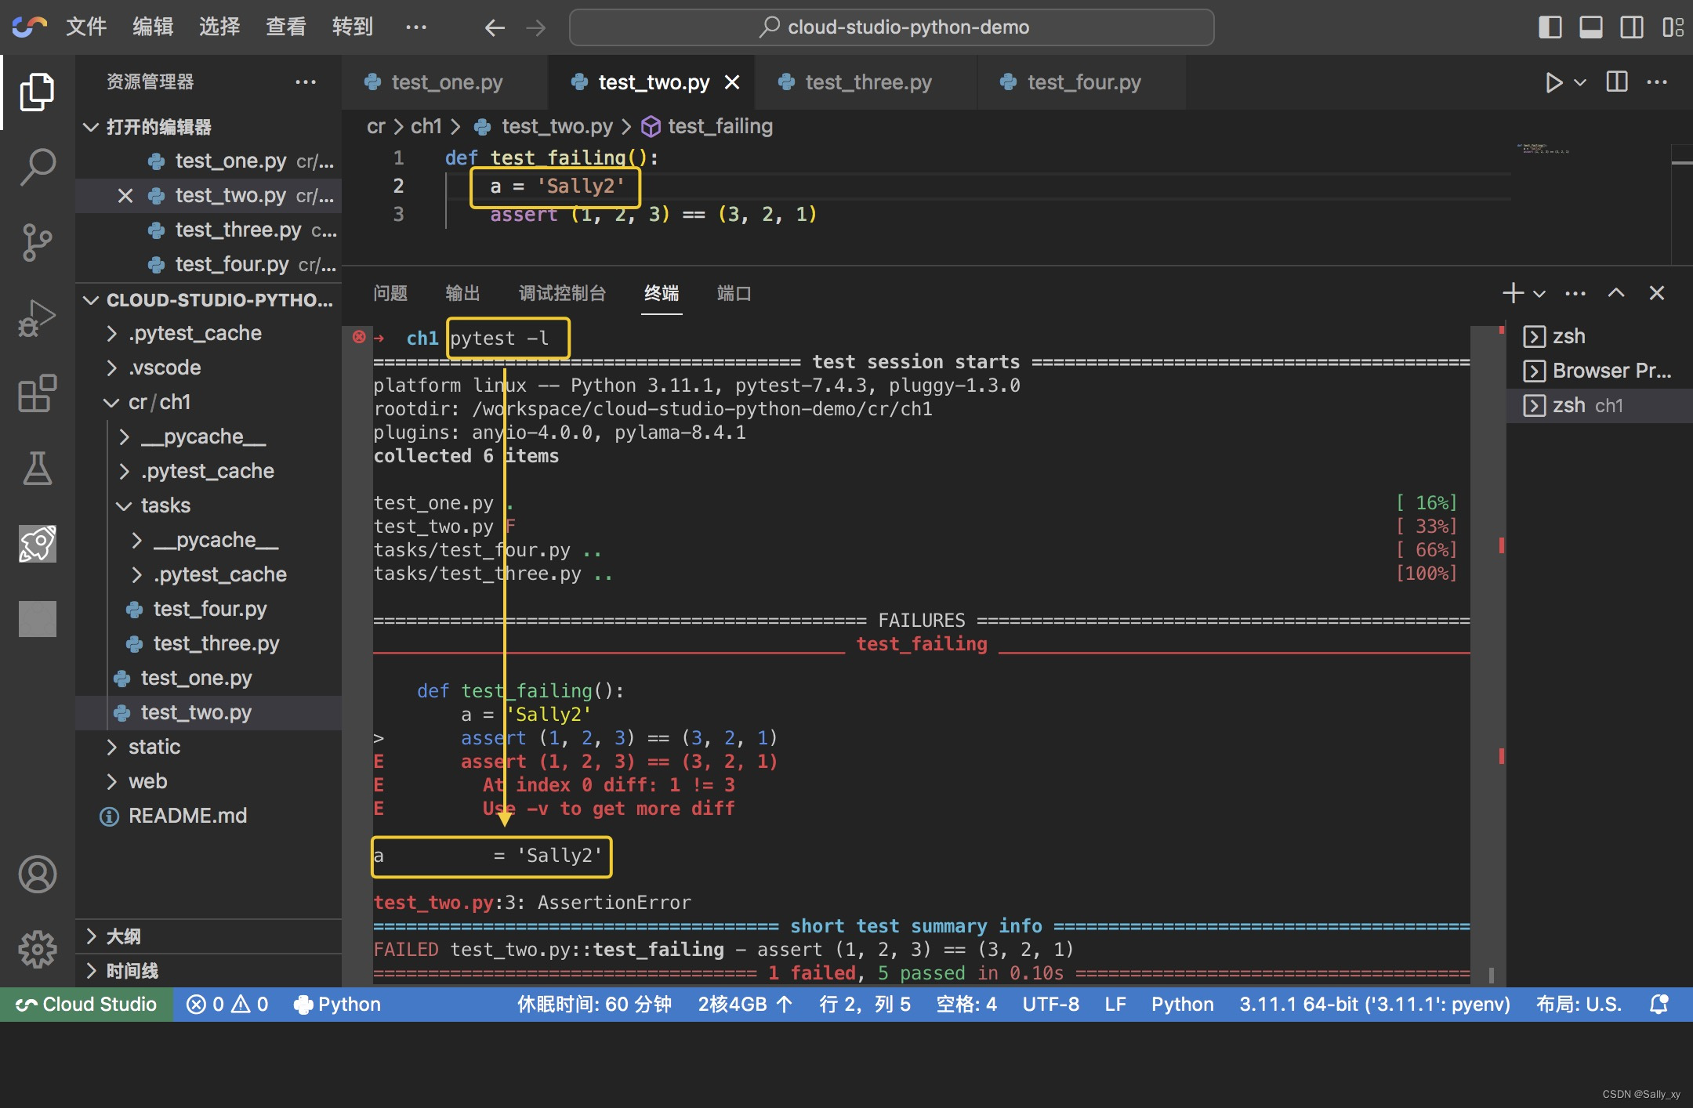Open the Extensions view icon
The image size is (1693, 1108).
tap(37, 393)
